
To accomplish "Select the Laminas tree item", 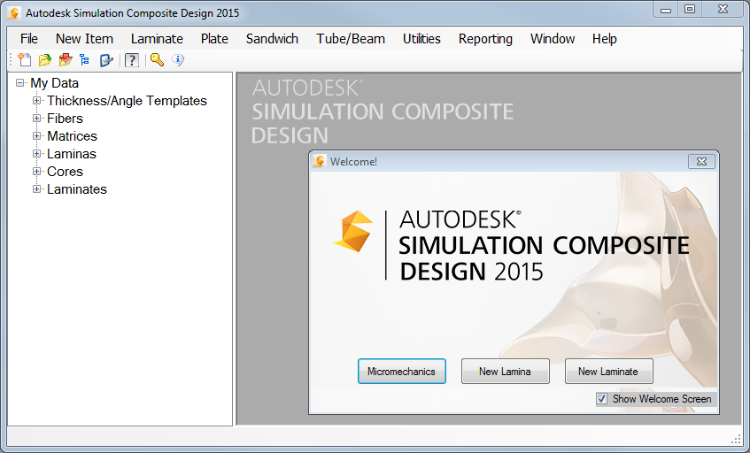I will pos(71,154).
